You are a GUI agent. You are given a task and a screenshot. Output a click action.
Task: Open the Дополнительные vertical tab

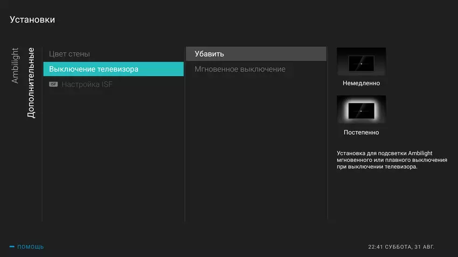pyautogui.click(x=31, y=83)
